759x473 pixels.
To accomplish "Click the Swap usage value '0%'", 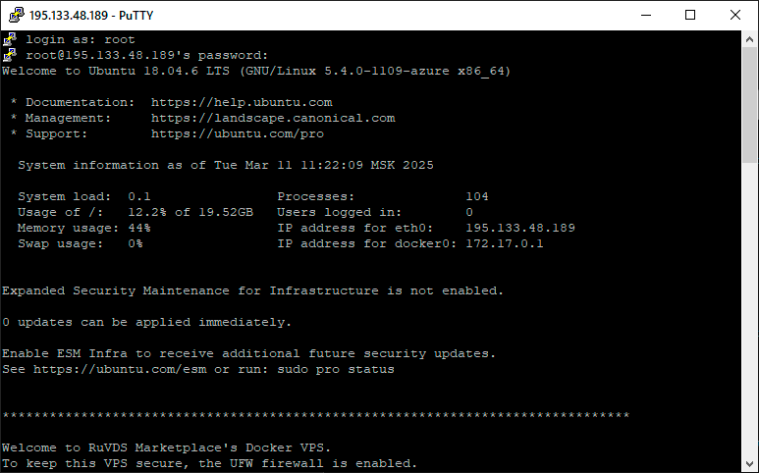I will (x=136, y=243).
